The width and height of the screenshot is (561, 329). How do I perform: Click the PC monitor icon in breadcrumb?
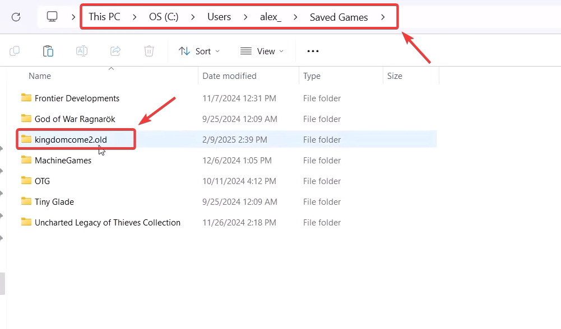[x=52, y=16]
